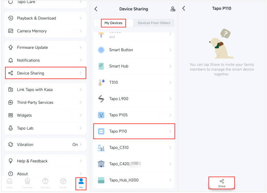Switch to Devices From Others tab

coord(154,23)
